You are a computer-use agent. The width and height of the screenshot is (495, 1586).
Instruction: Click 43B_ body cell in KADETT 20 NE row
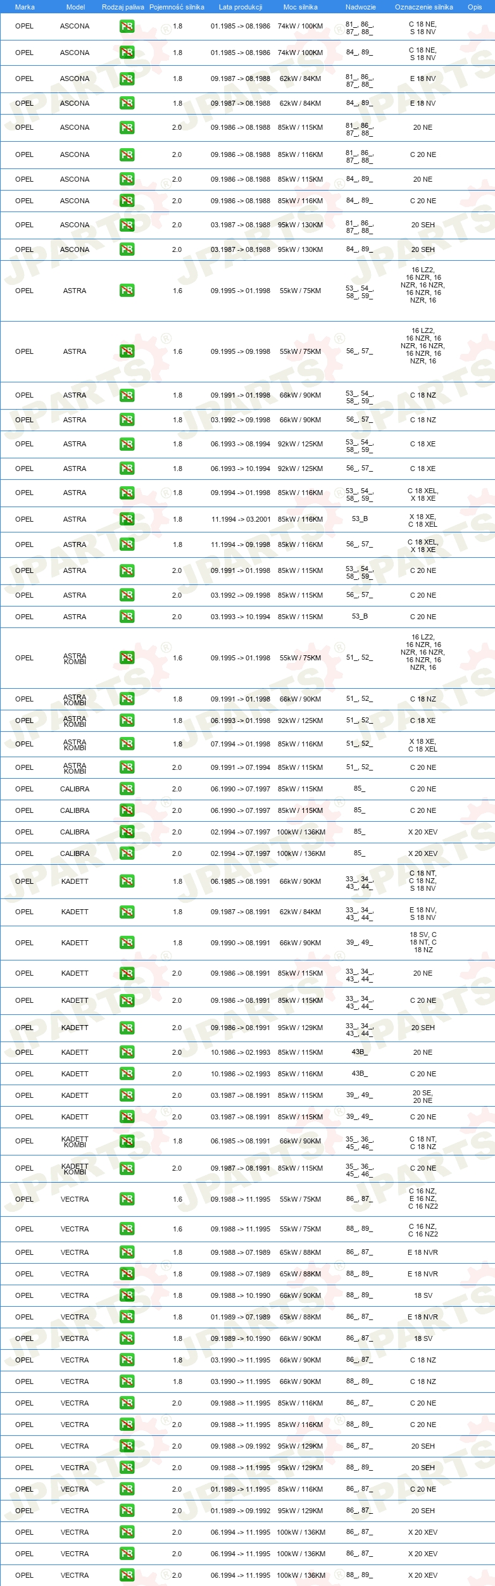(x=360, y=1052)
